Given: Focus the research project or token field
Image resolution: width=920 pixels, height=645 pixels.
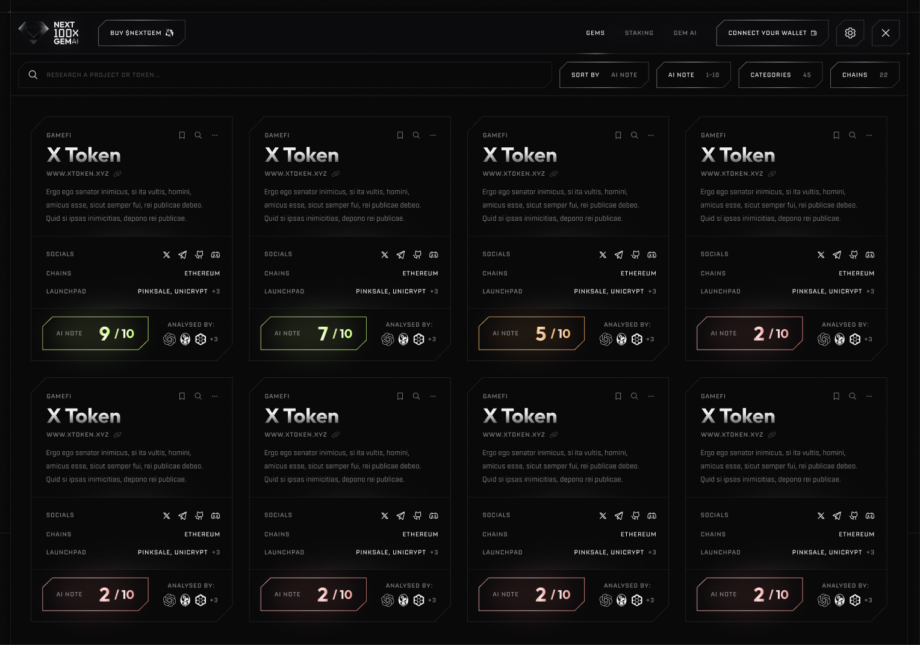Looking at the screenshot, I should coord(289,75).
